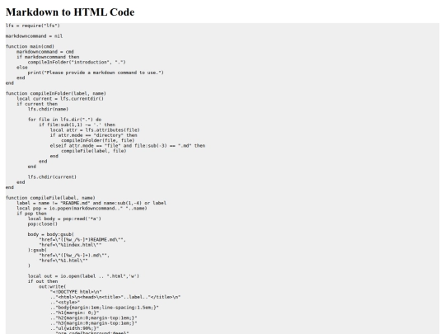This screenshot has width=445, height=334.
Task: Click 'if attr.mode == "directory" then' line
Action: (94, 135)
